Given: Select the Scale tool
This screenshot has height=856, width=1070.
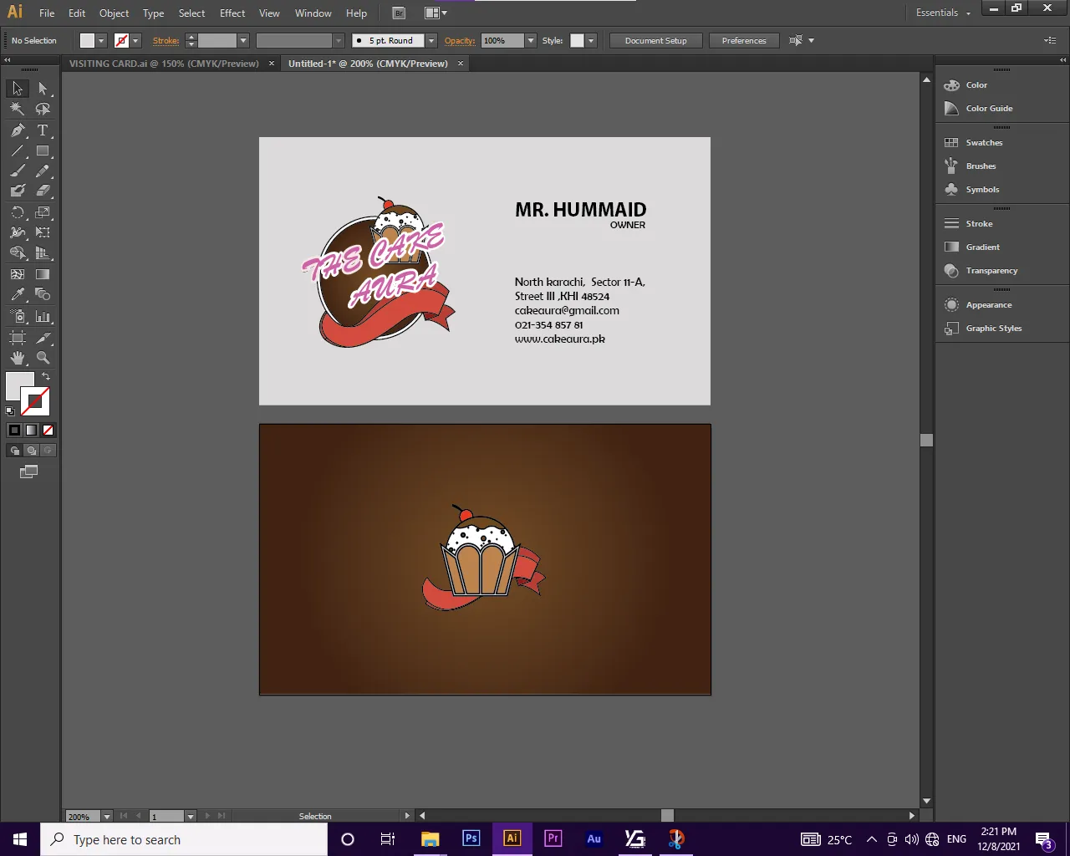Looking at the screenshot, I should point(43,212).
